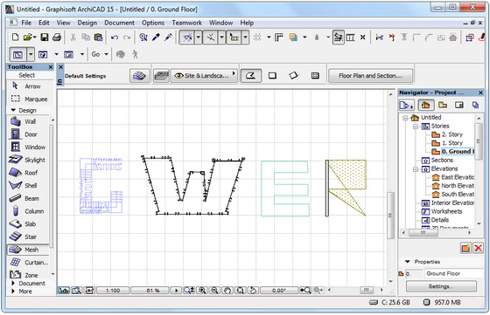Collapse the Untitled project root node

coord(405,118)
